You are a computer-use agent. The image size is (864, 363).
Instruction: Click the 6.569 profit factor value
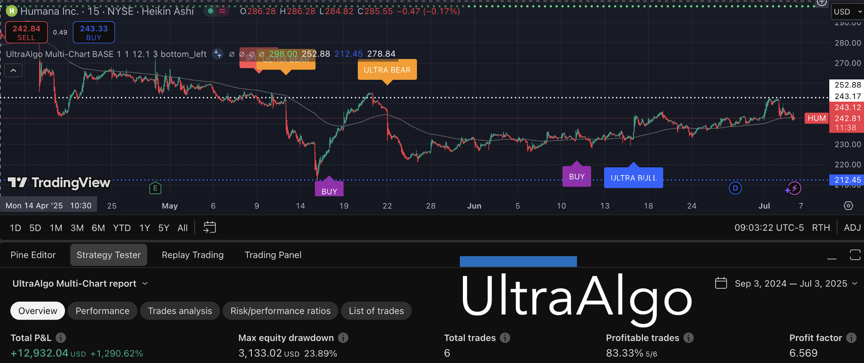click(x=804, y=353)
